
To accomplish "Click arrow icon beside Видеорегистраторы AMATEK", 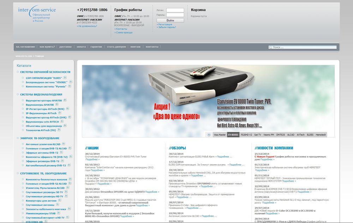I will tap(65, 100).
